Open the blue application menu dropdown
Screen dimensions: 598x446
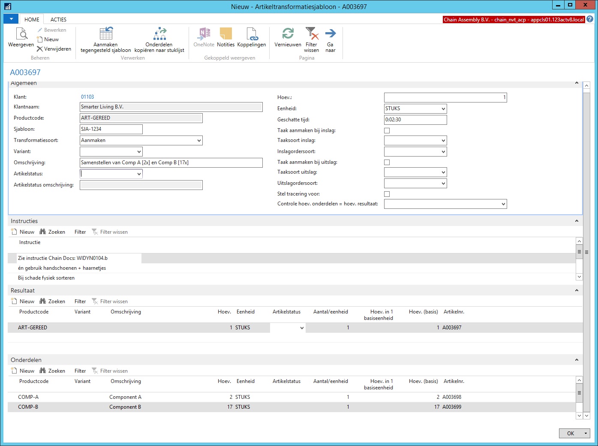[x=11, y=19]
